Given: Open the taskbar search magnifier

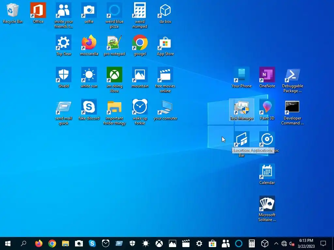Looking at the screenshot, I should (23, 243).
